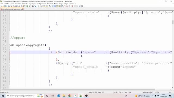Click the horizontal scrollbar right arrow
This screenshot has height=98, width=174.
[x=171, y=90]
